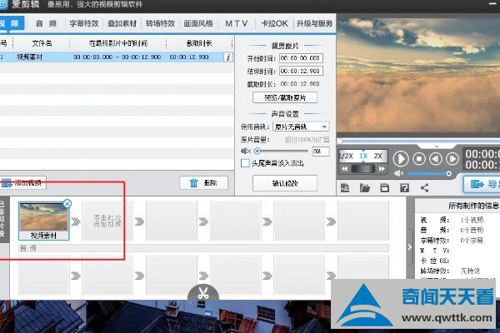Stop video playback with the square button
The image size is (500, 333).
pos(419,158)
